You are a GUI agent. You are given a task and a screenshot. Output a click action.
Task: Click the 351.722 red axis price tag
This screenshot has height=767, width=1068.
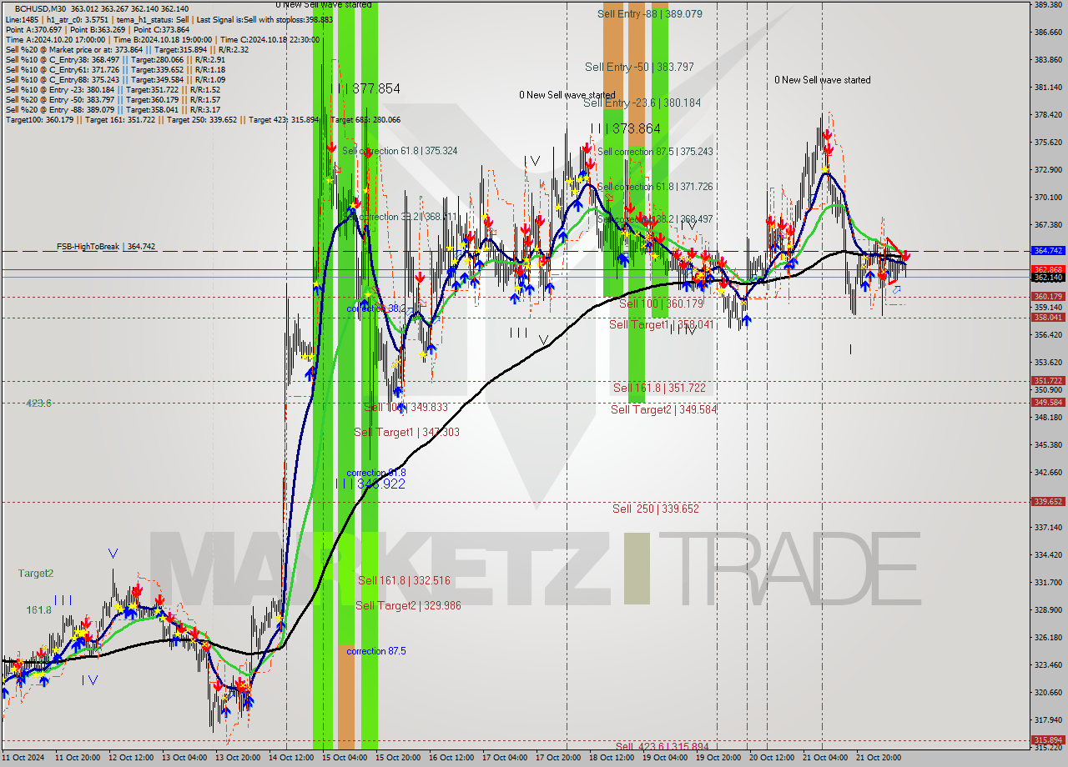click(1048, 381)
